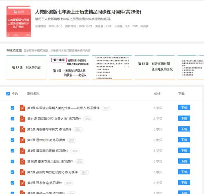The width and height of the screenshot is (204, 194).
Task: Click the PowerPoint icon for 第4课
Action: 22,151
